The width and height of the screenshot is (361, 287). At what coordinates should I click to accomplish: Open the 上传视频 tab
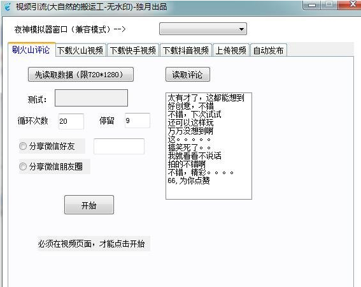pos(231,50)
